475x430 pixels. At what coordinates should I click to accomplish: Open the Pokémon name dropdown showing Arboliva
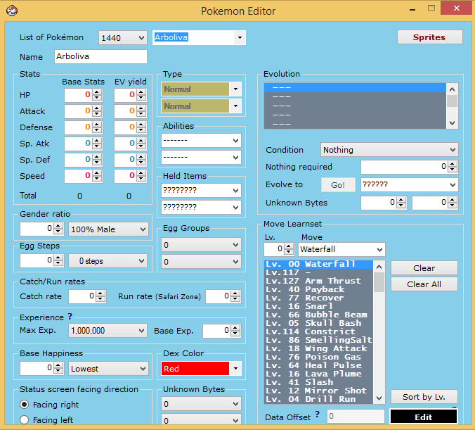click(x=240, y=37)
